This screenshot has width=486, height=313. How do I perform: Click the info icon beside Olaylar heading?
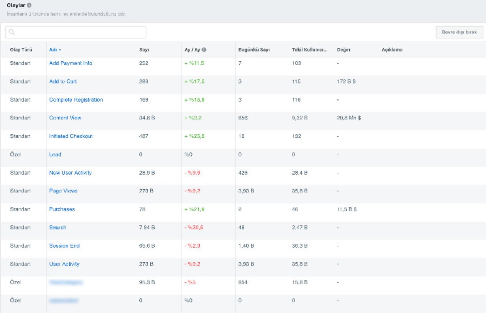pos(29,6)
